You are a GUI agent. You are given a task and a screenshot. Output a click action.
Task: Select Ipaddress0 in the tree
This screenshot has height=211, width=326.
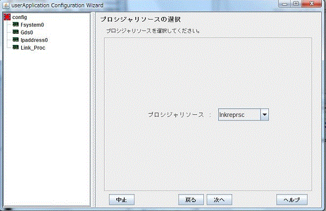34,40
